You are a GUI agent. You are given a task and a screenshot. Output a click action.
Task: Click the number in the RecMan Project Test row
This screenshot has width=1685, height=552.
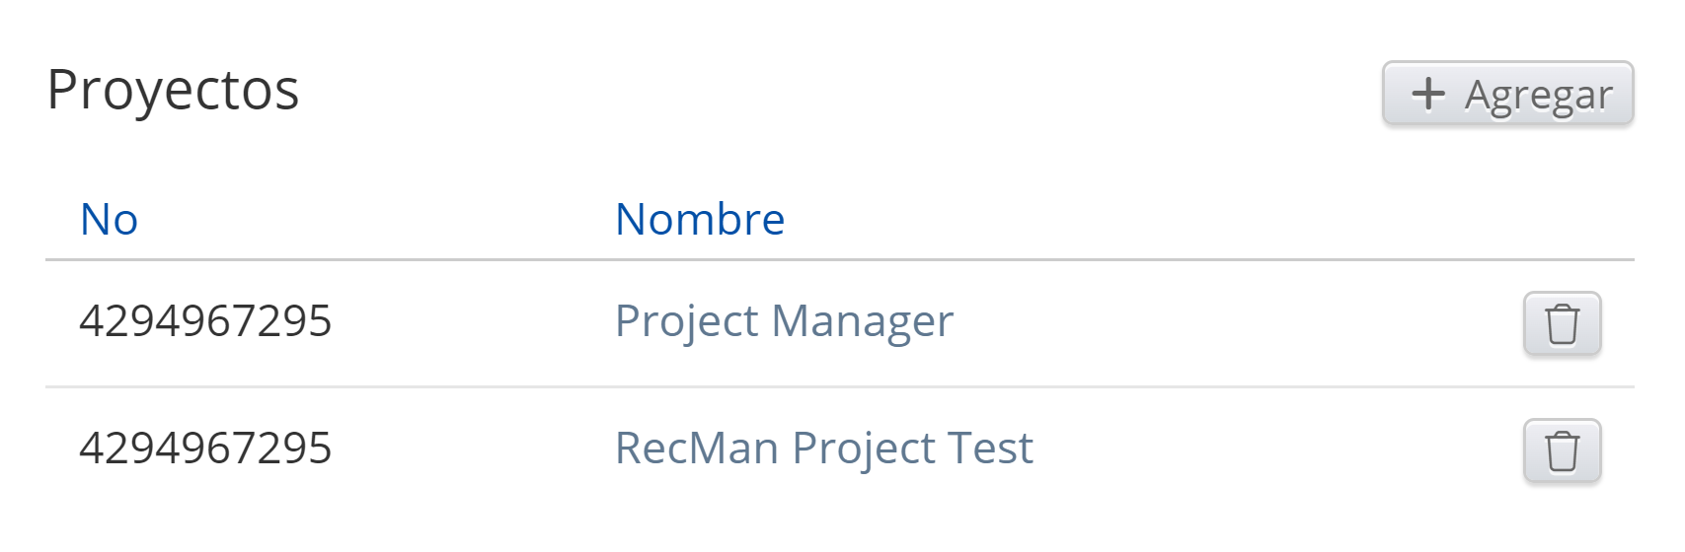[205, 448]
